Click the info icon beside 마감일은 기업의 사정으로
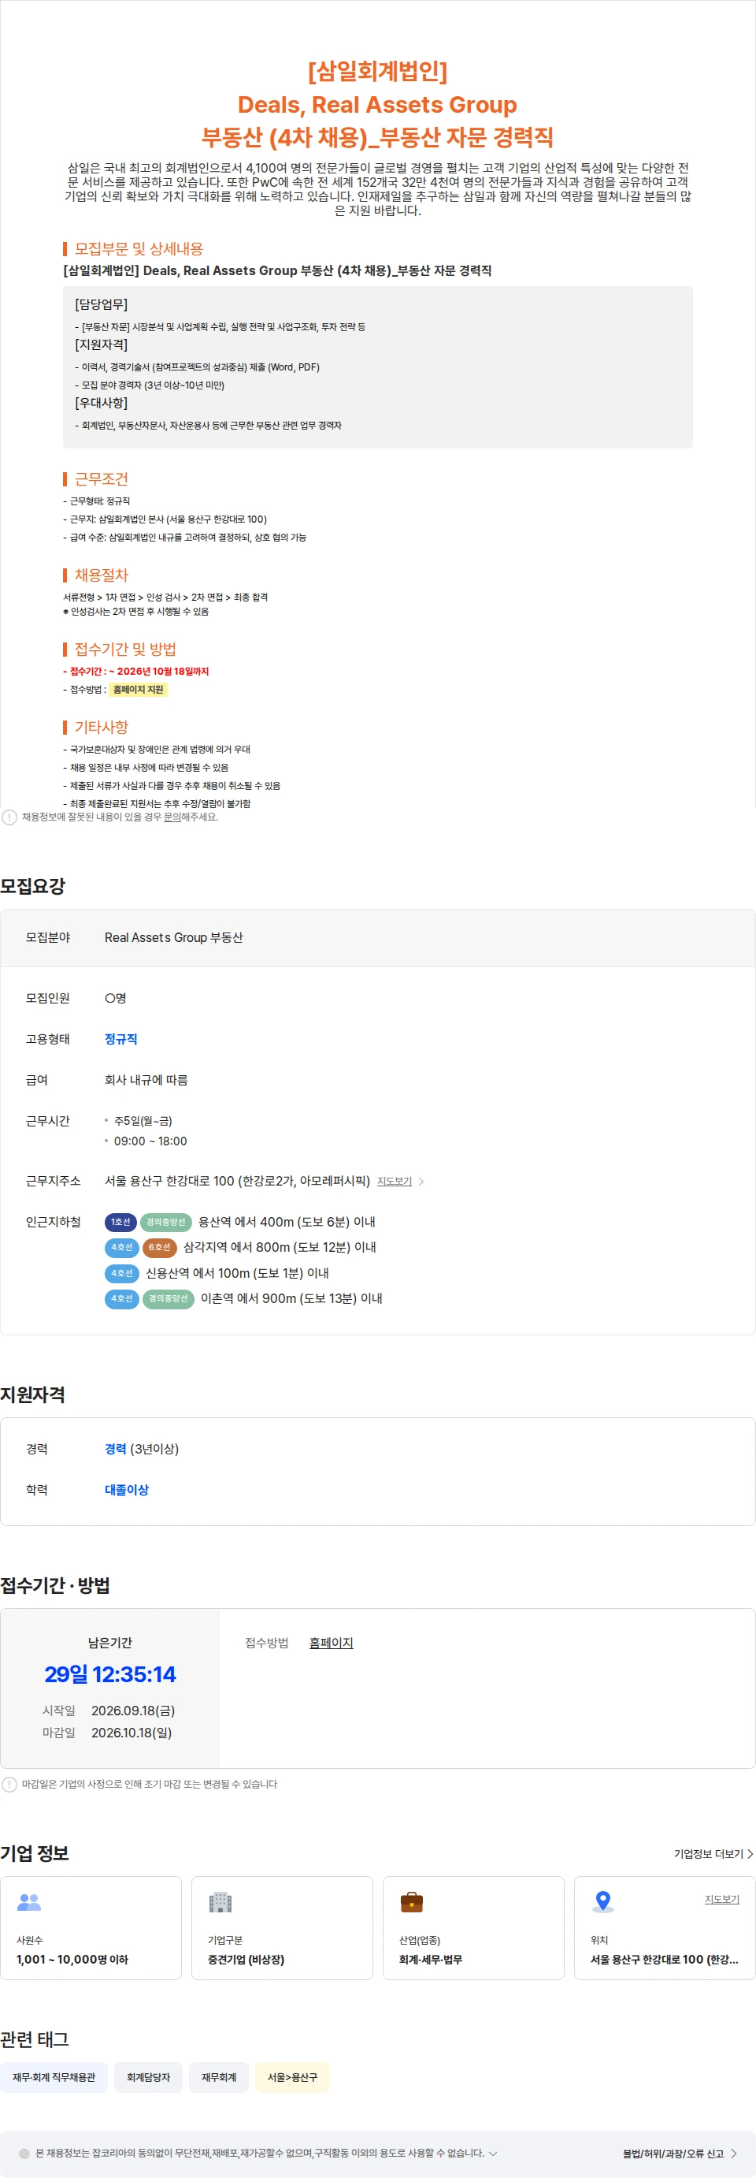Screen dimensions: 756x2178 (x=9, y=1784)
